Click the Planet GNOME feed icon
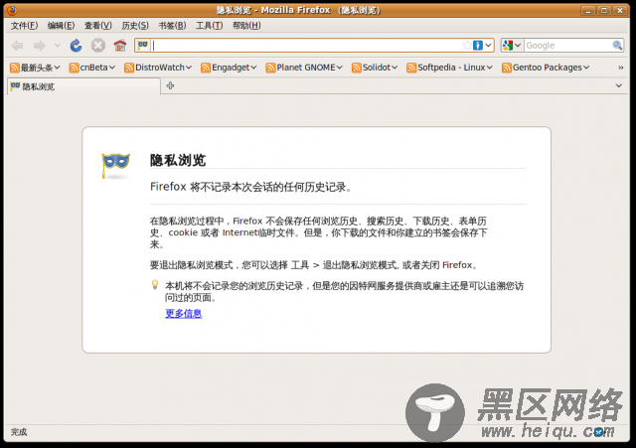This screenshot has width=636, height=448. point(270,68)
